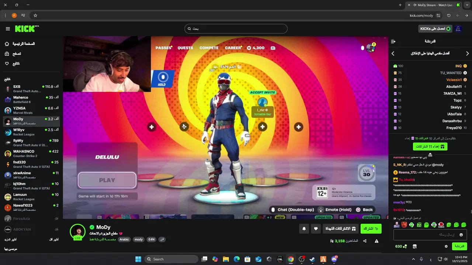Open the user profile avatar menu
The width and height of the screenshot is (472, 265).
[x=458, y=29]
